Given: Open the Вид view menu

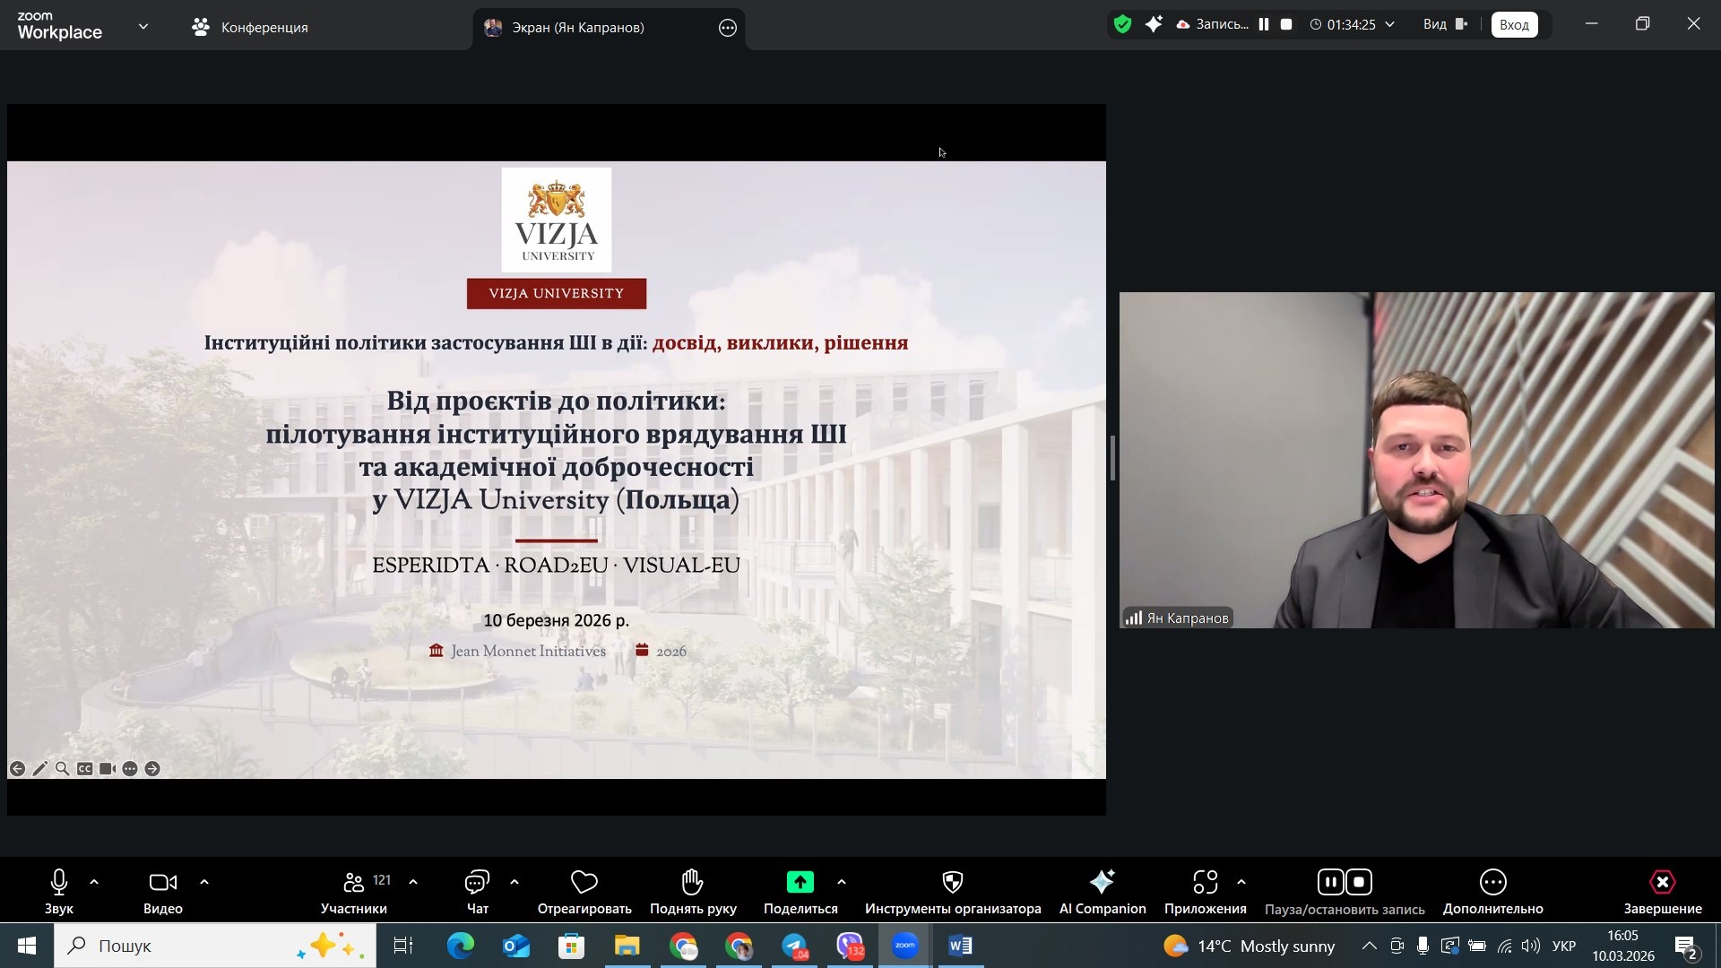Looking at the screenshot, I should coord(1444,25).
